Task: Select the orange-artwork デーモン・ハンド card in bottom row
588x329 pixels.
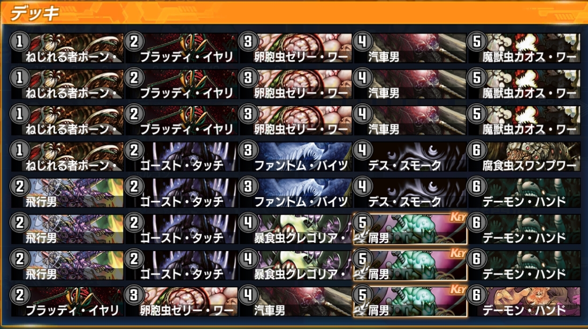Action: (523, 302)
